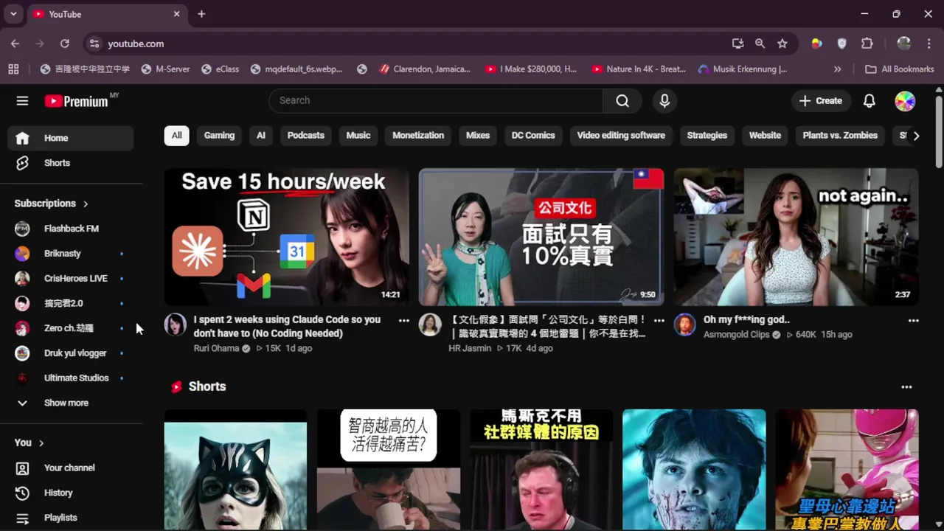Select the Monetization filter chip

[x=418, y=136]
